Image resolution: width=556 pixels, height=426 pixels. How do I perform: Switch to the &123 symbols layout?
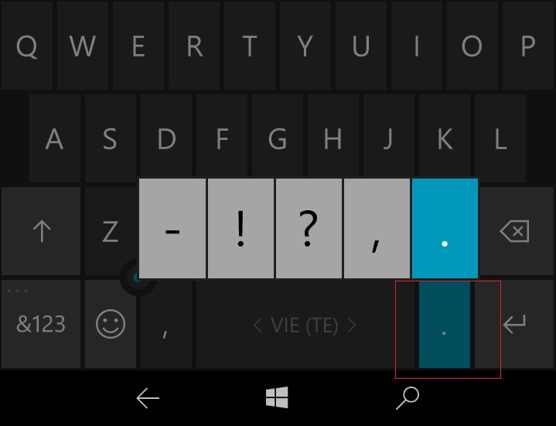pyautogui.click(x=41, y=324)
